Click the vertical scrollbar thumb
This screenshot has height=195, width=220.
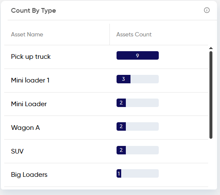click(211, 95)
